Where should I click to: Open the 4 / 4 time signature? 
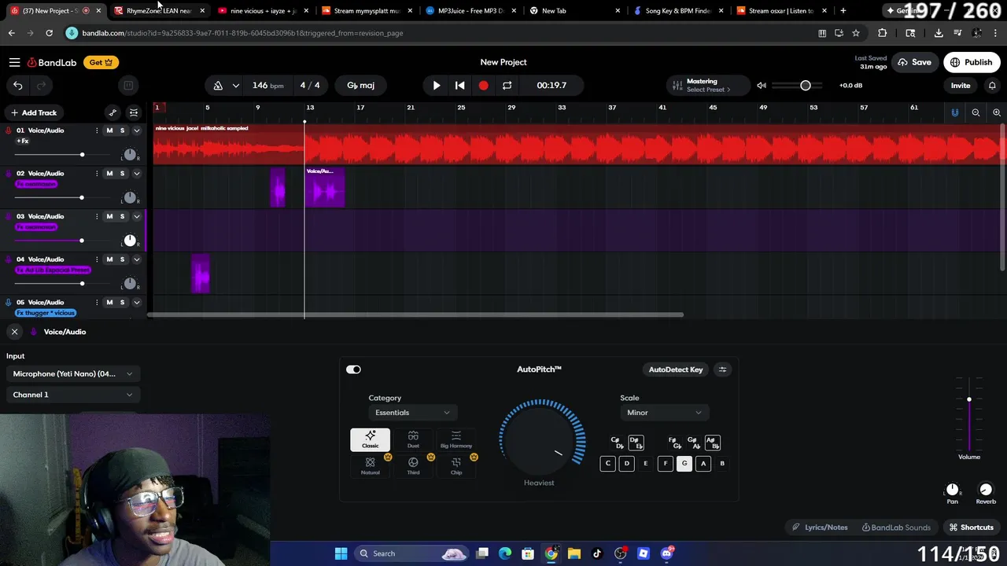coord(310,85)
